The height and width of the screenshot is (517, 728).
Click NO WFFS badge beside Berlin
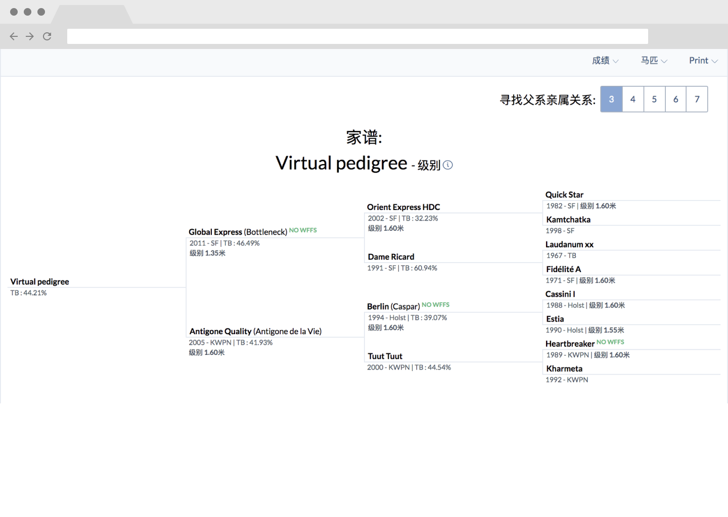(x=435, y=305)
